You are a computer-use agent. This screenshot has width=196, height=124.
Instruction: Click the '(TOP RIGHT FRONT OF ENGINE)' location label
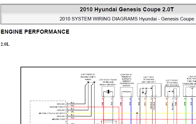point(108,81)
